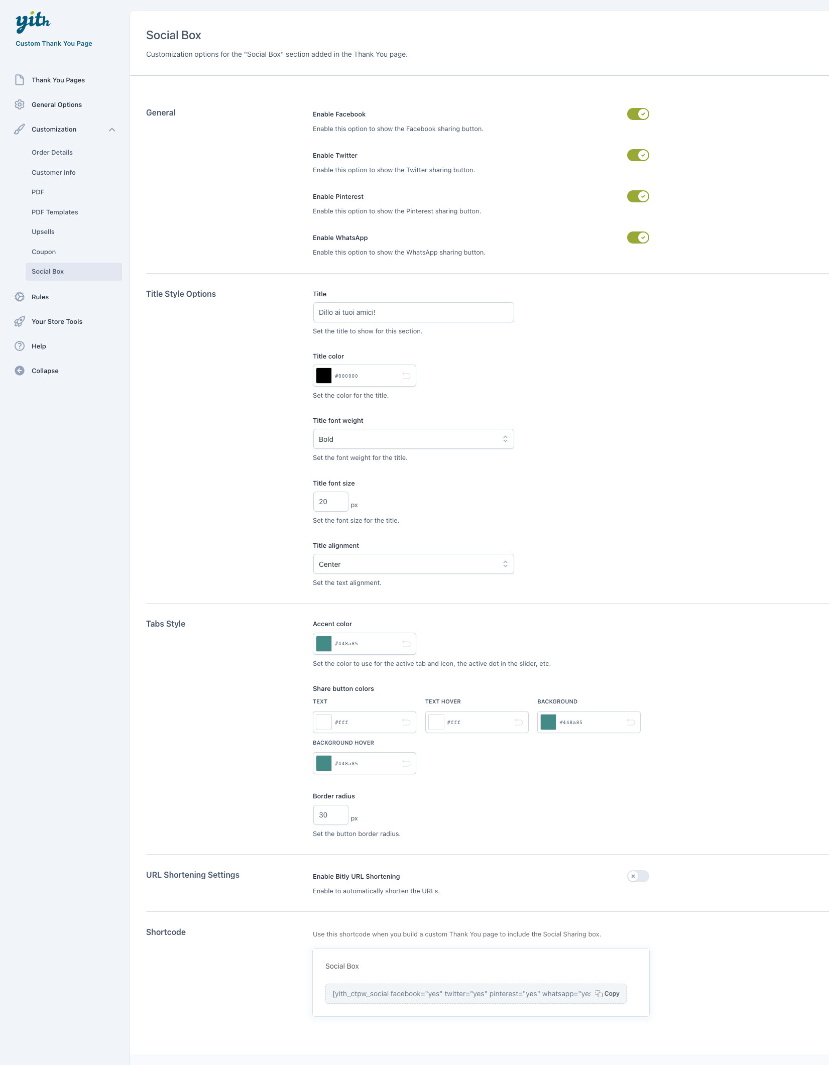Open the Accent color swatch picker
829x1065 pixels.
(324, 644)
